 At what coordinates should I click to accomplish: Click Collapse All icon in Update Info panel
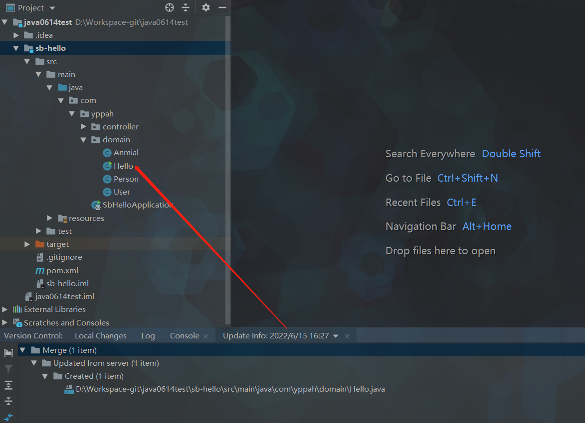tap(8, 401)
